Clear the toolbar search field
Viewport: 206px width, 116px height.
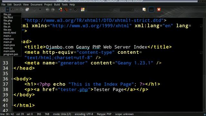pyautogui.click(x=111, y=9)
